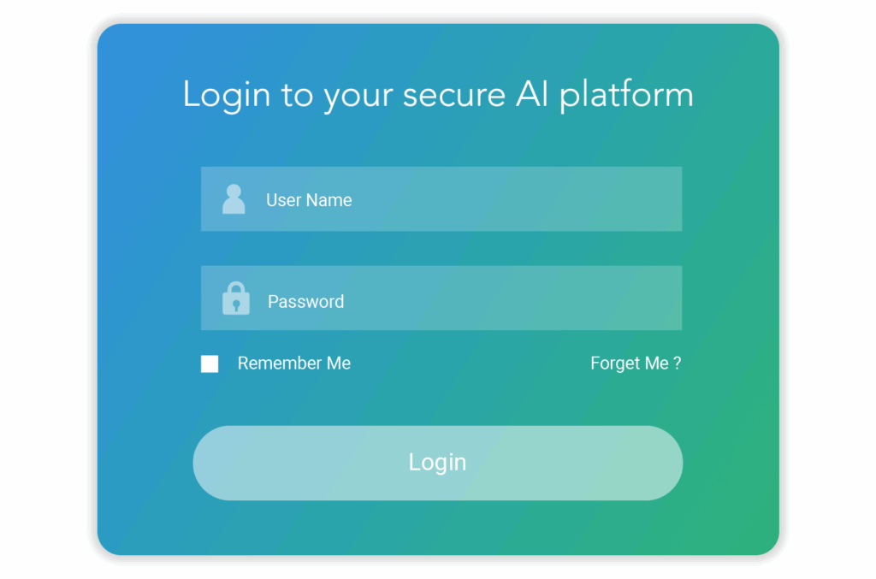Click the padlock icon

point(236,298)
